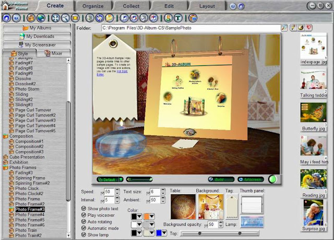Open the beige color dropdown arrow
Viewport: 334px width, 240px height.
[152, 233]
